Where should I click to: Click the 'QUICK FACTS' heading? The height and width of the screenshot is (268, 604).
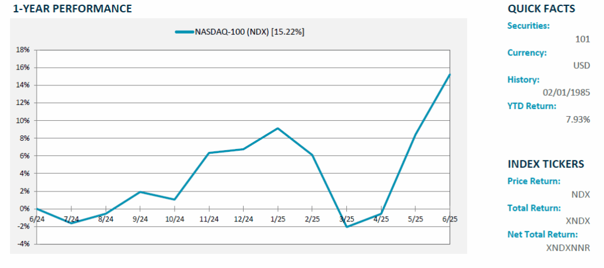pyautogui.click(x=541, y=9)
